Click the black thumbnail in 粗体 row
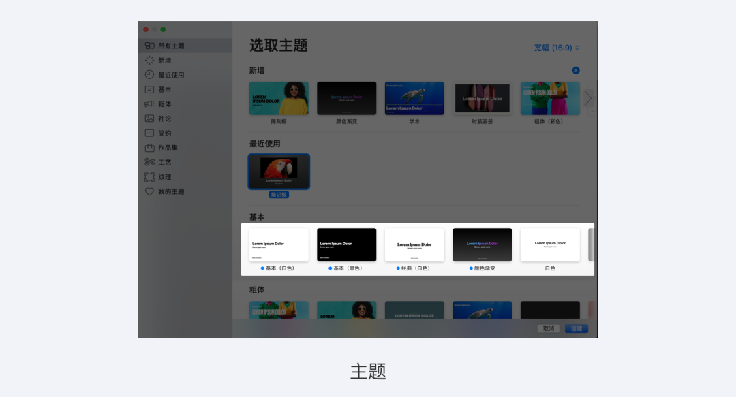 (x=550, y=311)
